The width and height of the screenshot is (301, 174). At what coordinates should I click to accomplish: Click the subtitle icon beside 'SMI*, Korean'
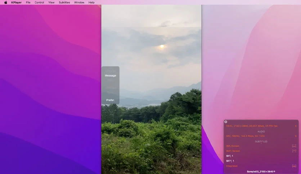point(294,151)
